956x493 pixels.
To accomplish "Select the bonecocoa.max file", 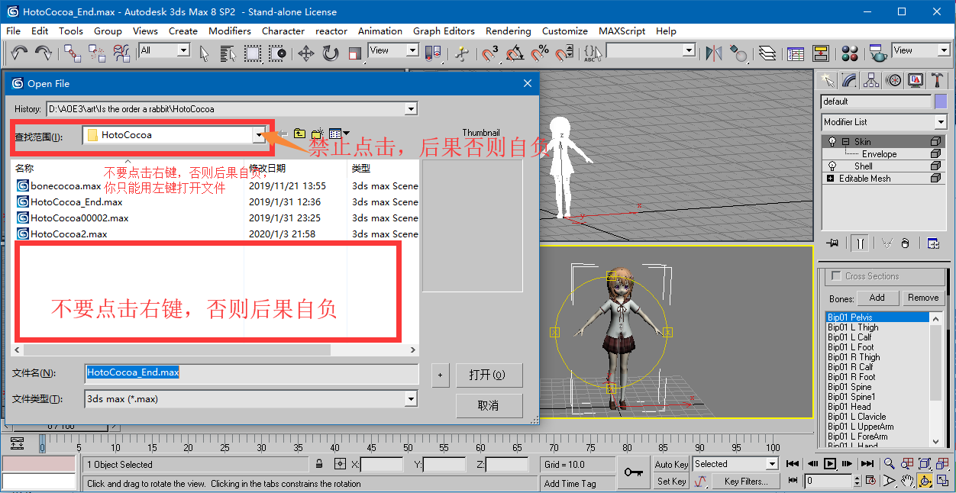I will click(x=66, y=185).
